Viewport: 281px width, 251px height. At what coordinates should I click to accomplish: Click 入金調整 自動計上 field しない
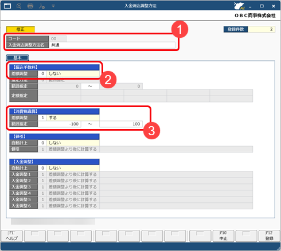tap(73, 168)
